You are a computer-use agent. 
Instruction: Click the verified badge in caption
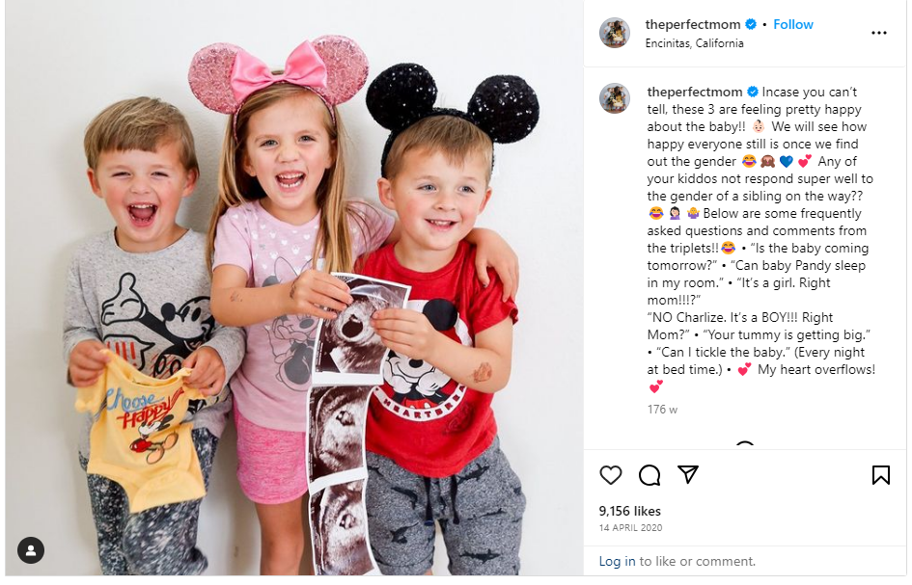753,92
